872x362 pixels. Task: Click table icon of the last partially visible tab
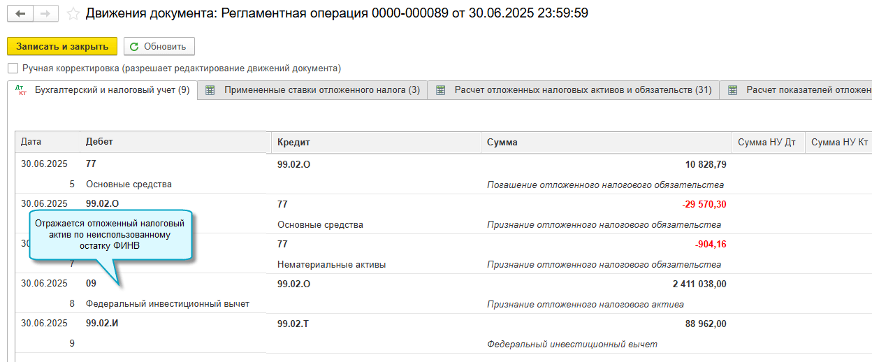732,90
